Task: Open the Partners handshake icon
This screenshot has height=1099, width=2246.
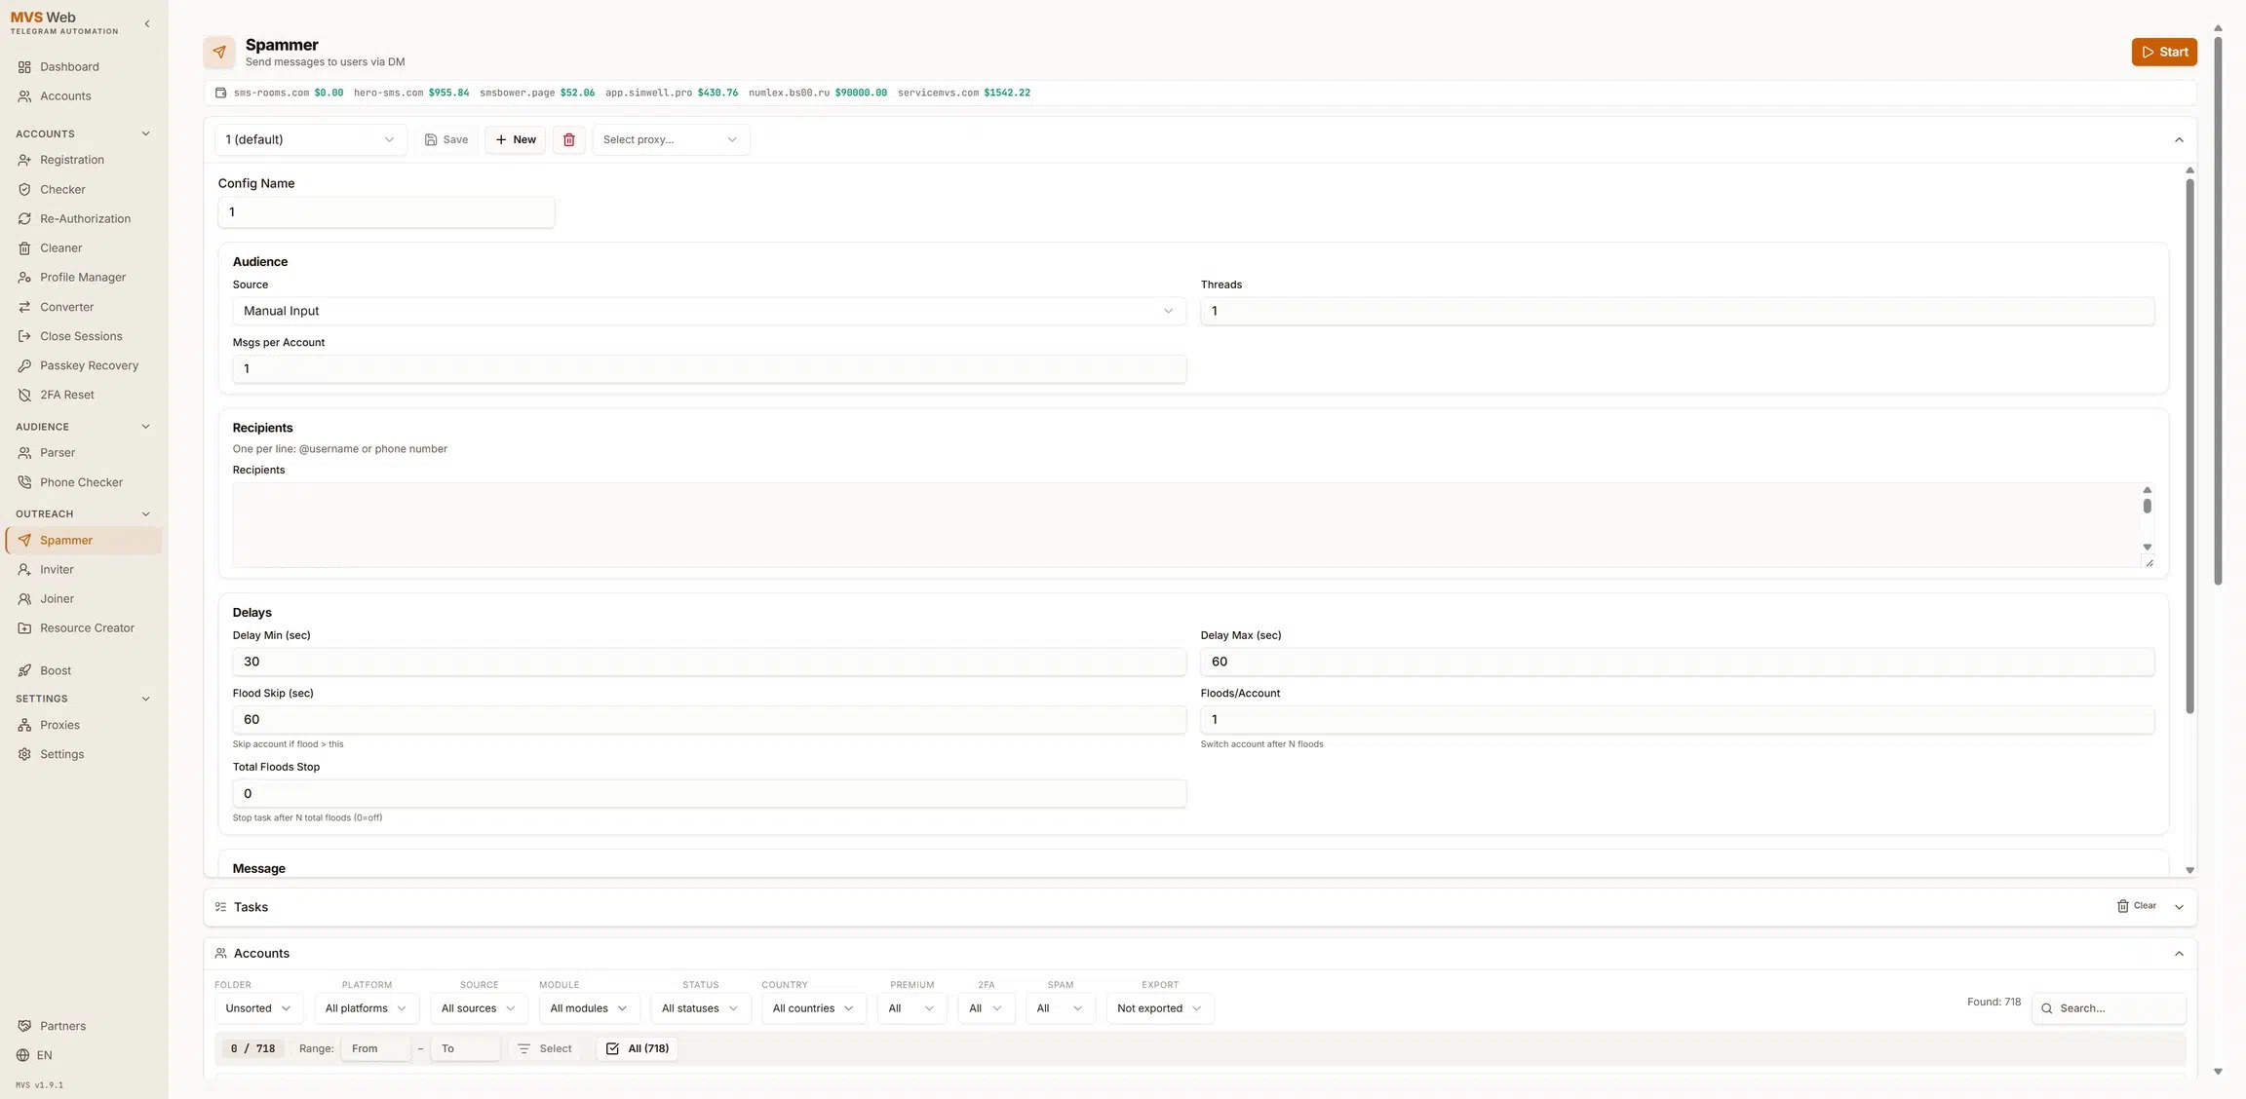Action: coord(24,1026)
